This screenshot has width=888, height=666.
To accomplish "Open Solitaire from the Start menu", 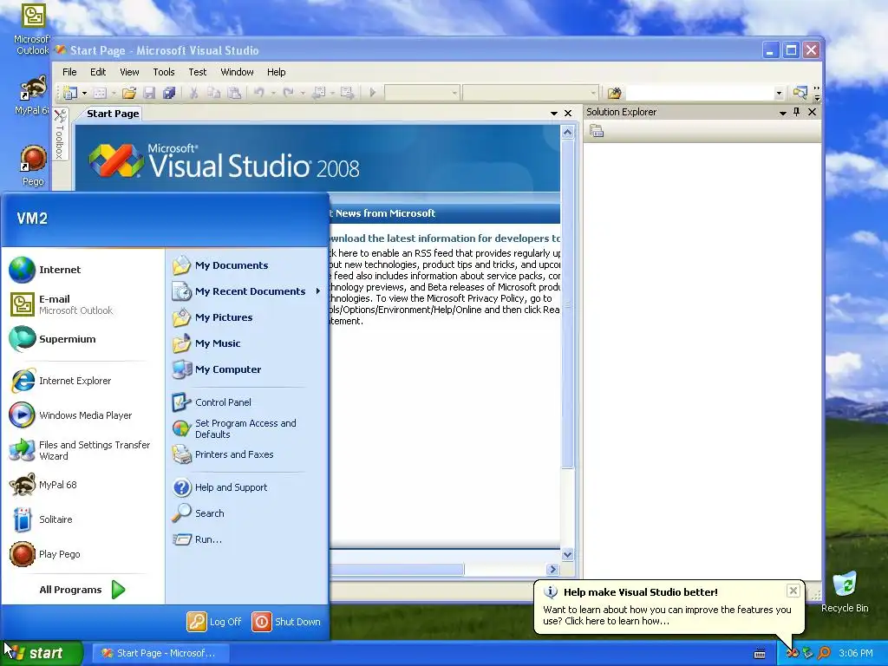I will pyautogui.click(x=82, y=519).
